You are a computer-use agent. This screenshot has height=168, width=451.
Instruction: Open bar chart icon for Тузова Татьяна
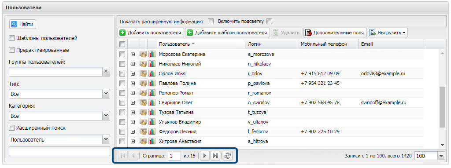point(152,112)
